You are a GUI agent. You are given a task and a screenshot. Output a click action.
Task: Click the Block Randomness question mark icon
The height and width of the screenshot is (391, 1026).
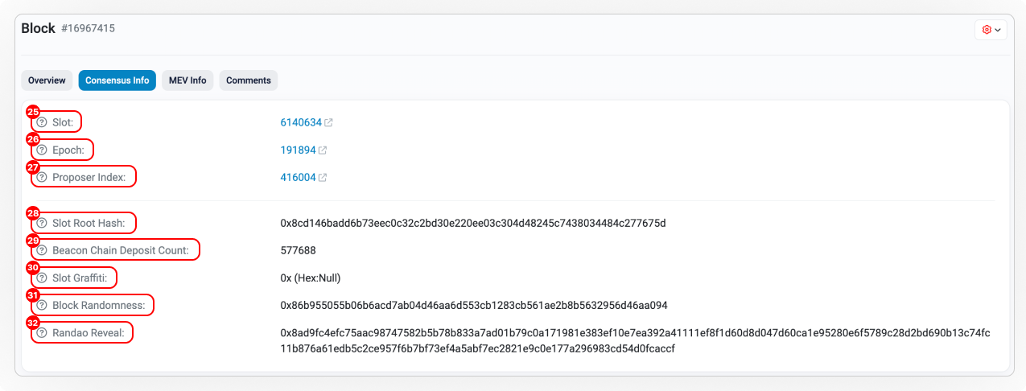[x=42, y=306]
